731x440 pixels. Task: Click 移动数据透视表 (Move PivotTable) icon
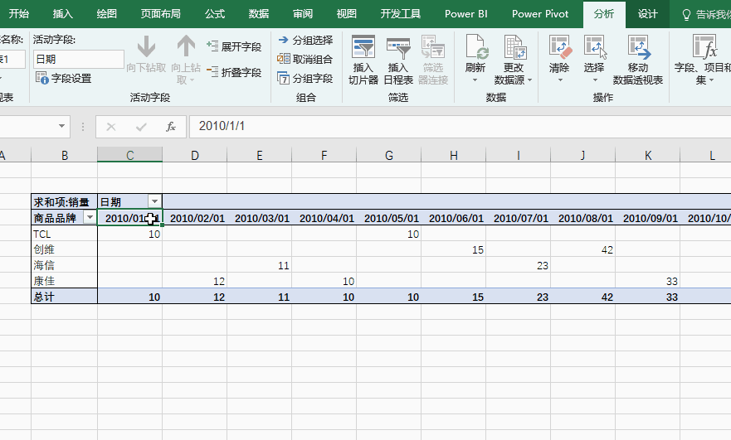pos(638,47)
